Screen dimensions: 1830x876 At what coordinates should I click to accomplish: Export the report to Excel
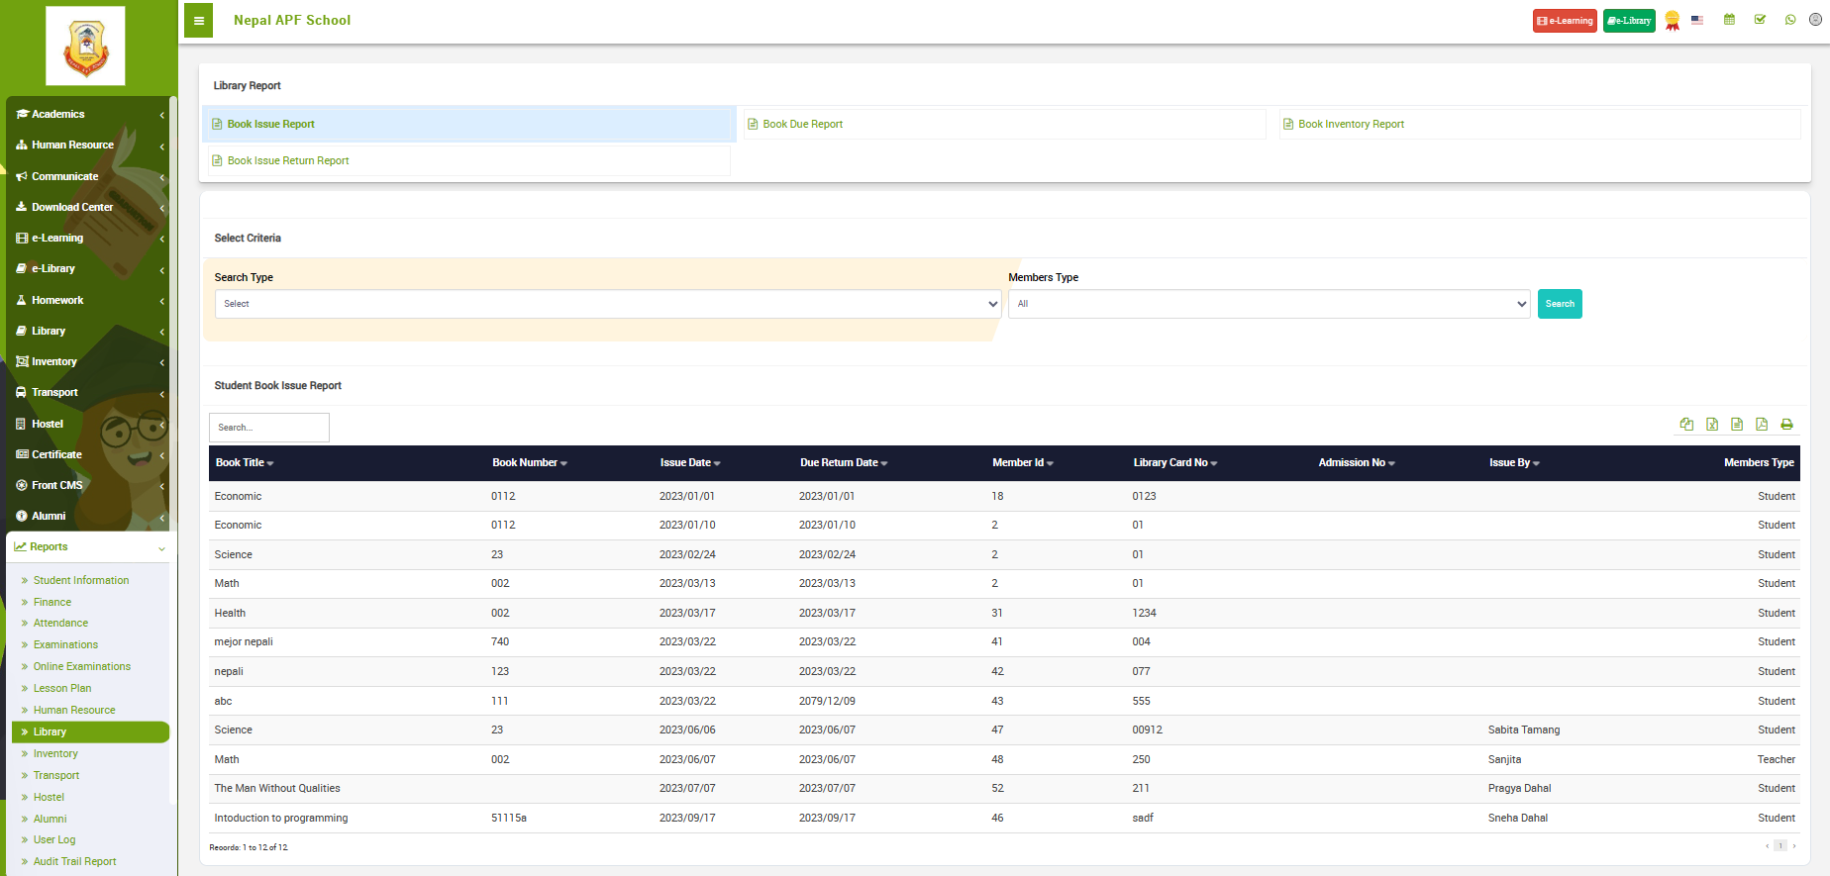click(x=1712, y=425)
